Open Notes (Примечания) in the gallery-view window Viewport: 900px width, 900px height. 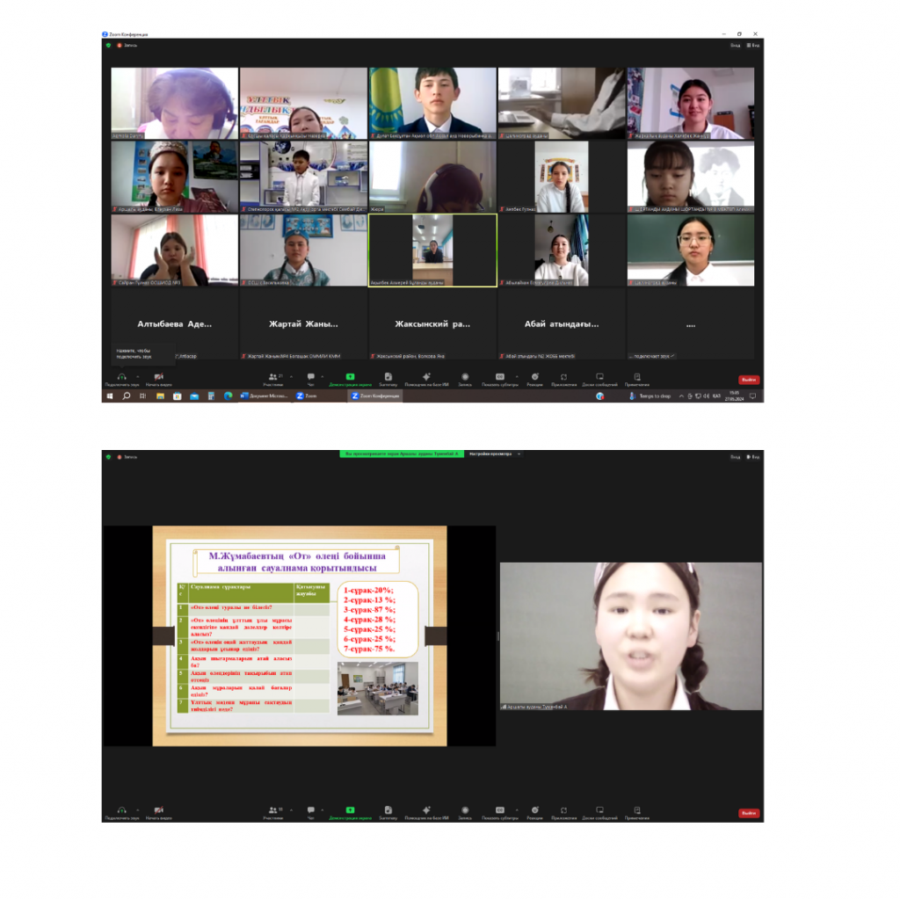point(637,380)
